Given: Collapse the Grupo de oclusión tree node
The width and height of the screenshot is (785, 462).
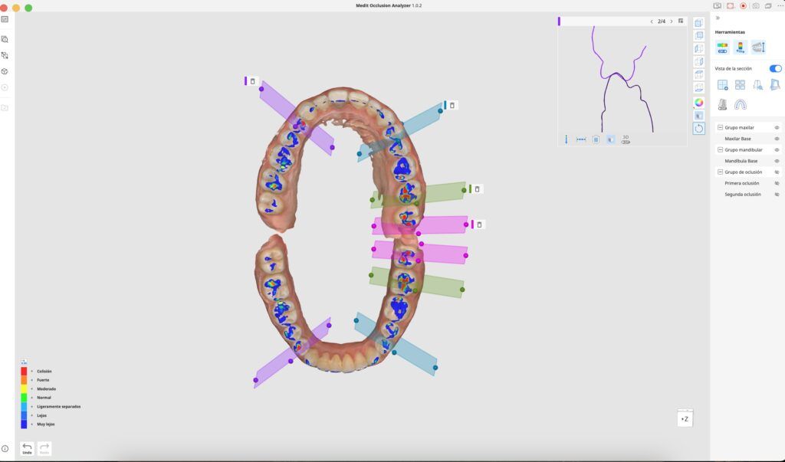Looking at the screenshot, I should pos(720,172).
